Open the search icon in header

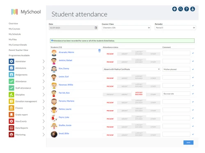(180, 9)
